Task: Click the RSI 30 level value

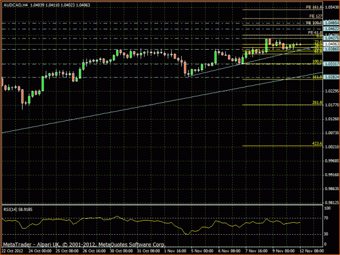Action: click(x=326, y=234)
